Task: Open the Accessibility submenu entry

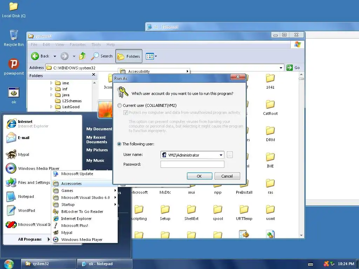Action: tap(155, 71)
